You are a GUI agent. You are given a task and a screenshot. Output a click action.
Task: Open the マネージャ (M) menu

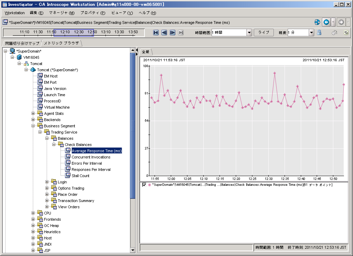tap(62, 13)
